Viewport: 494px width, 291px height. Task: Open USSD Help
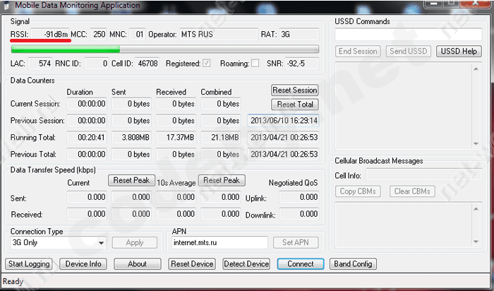pyautogui.click(x=459, y=51)
